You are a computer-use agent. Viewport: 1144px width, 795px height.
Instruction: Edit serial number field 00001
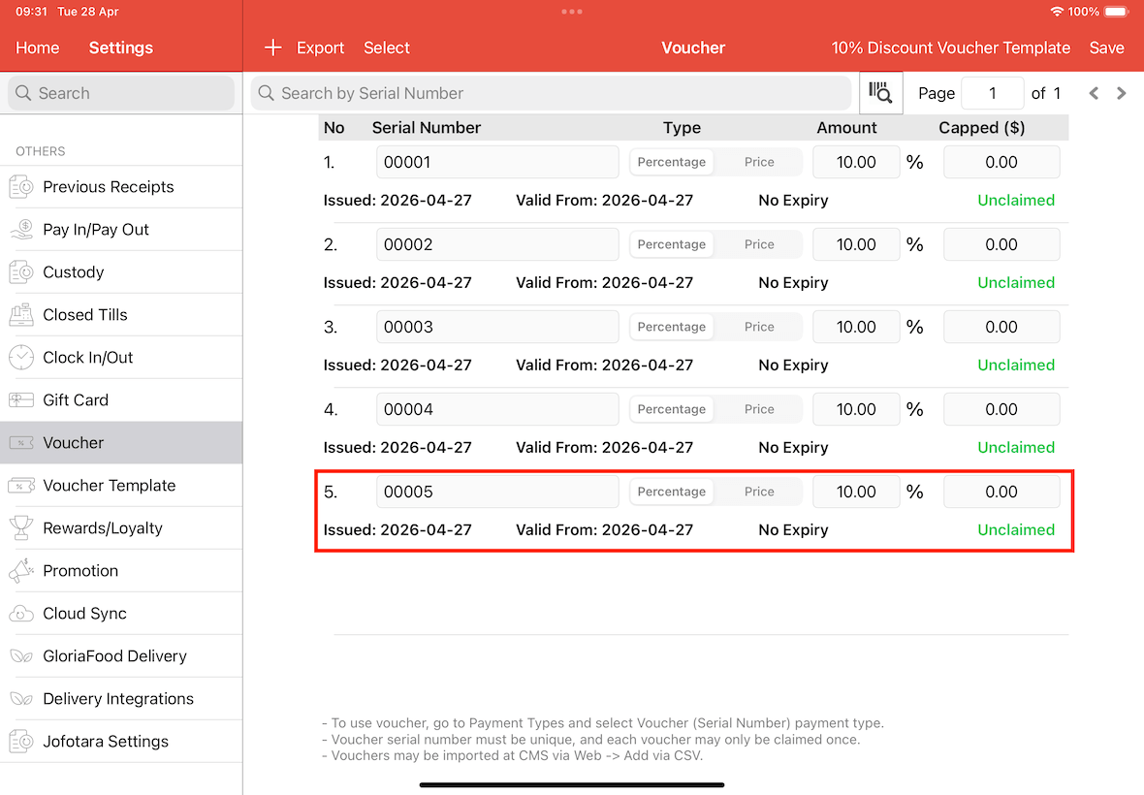pyautogui.click(x=497, y=162)
